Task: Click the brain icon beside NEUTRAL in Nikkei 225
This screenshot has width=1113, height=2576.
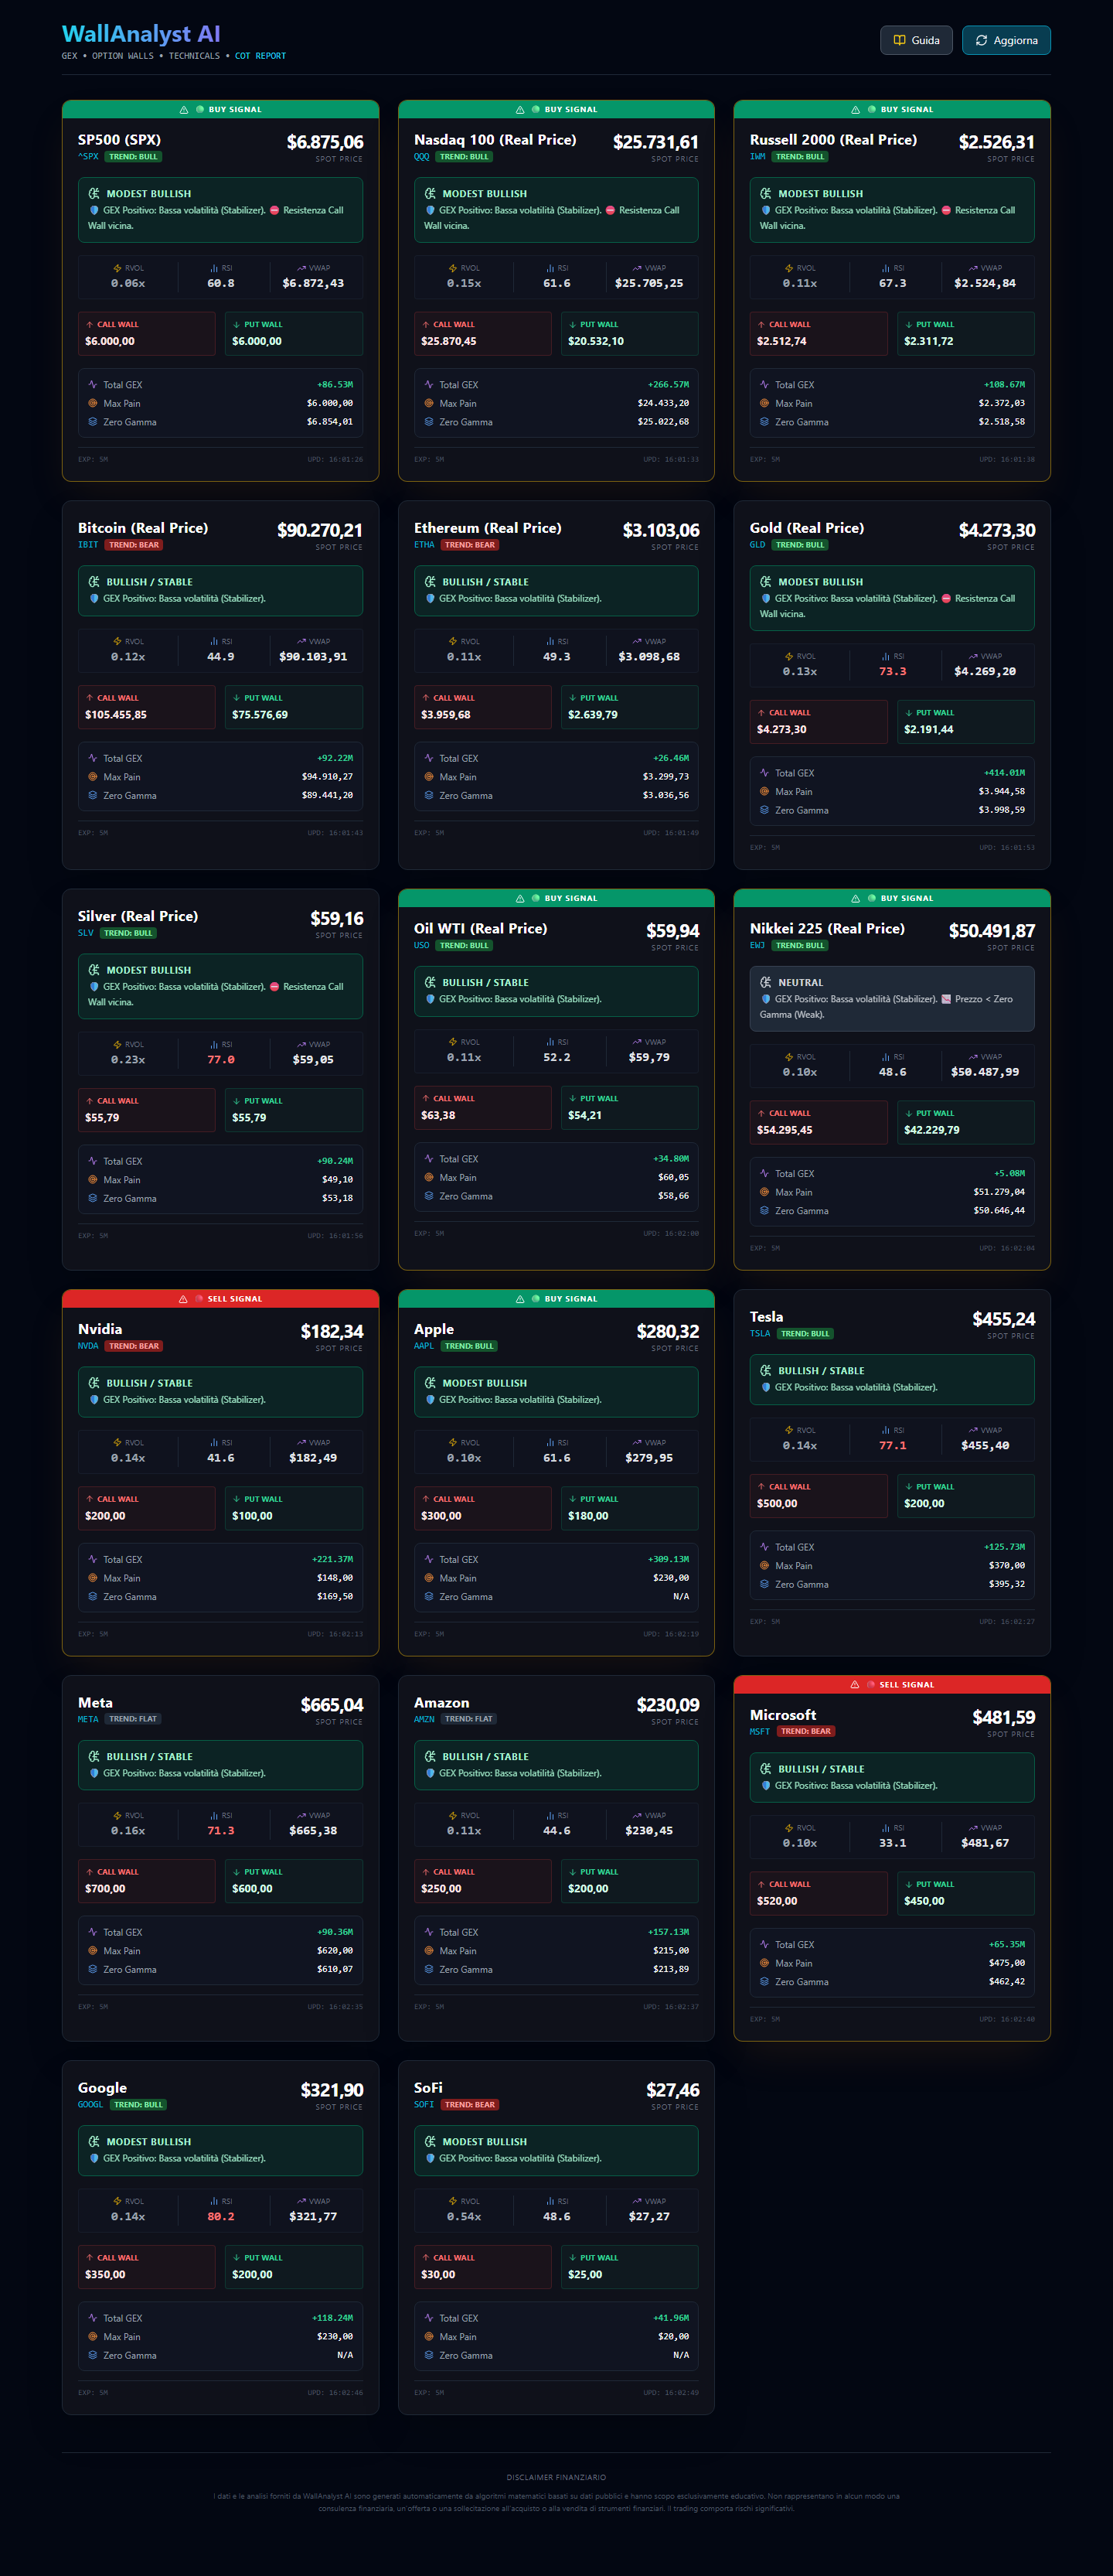Action: (765, 983)
